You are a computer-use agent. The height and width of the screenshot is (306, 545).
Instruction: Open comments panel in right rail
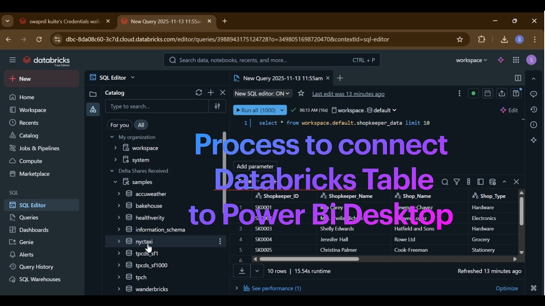534,94
